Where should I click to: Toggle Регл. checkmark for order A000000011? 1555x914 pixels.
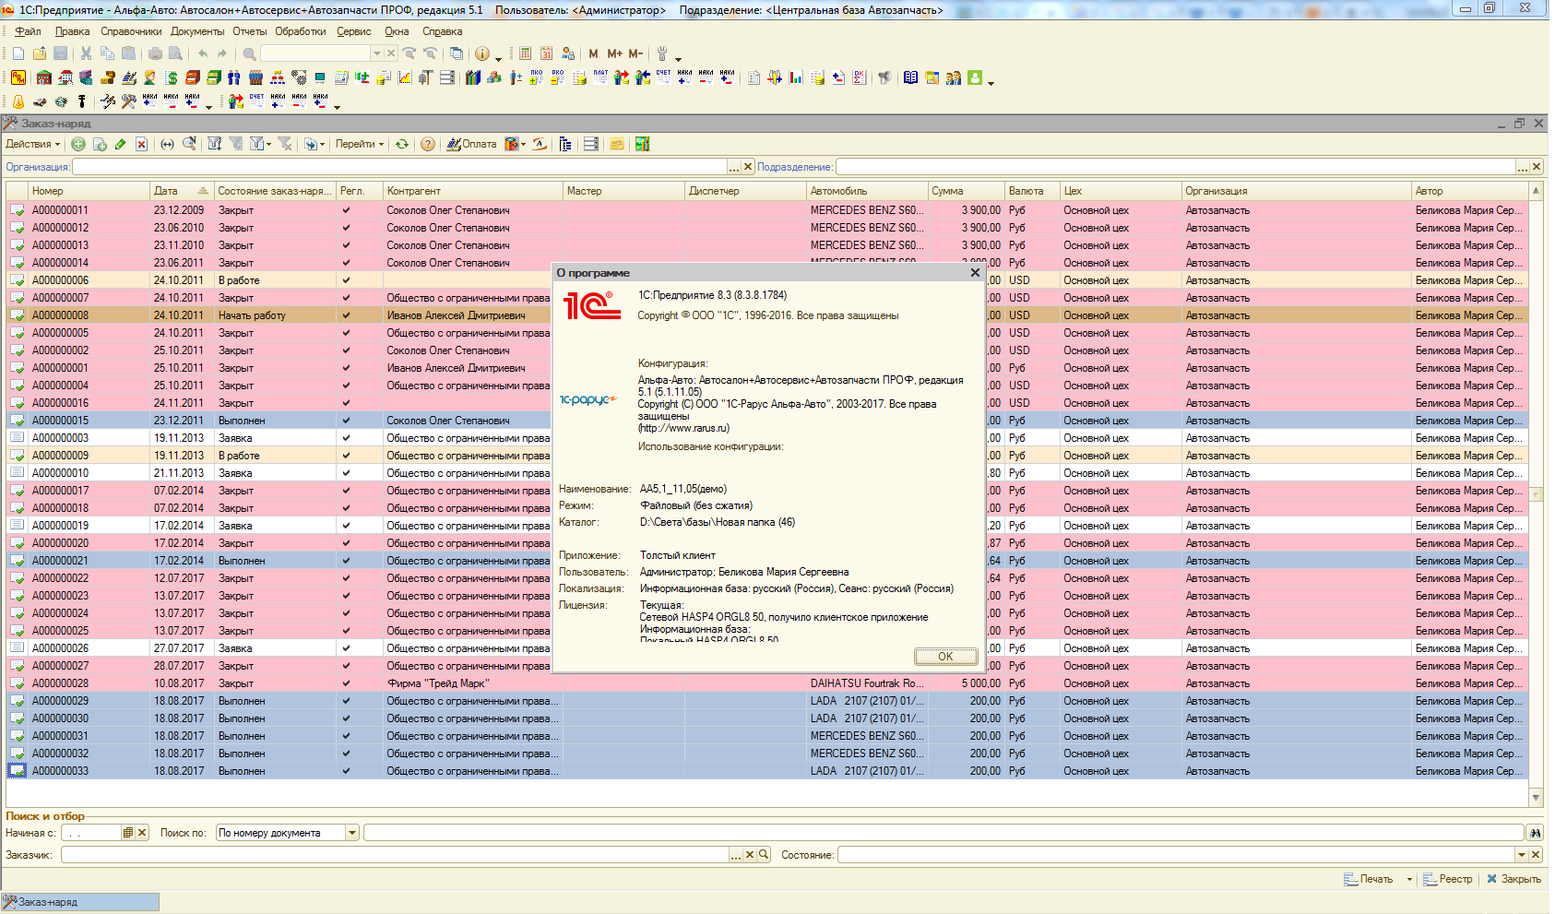(346, 210)
